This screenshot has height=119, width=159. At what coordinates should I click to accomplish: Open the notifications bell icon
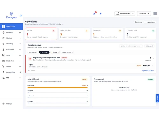[x=101, y=14]
